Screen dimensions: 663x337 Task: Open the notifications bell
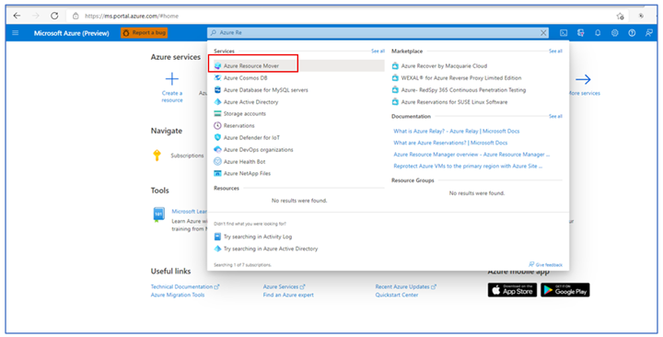(598, 33)
